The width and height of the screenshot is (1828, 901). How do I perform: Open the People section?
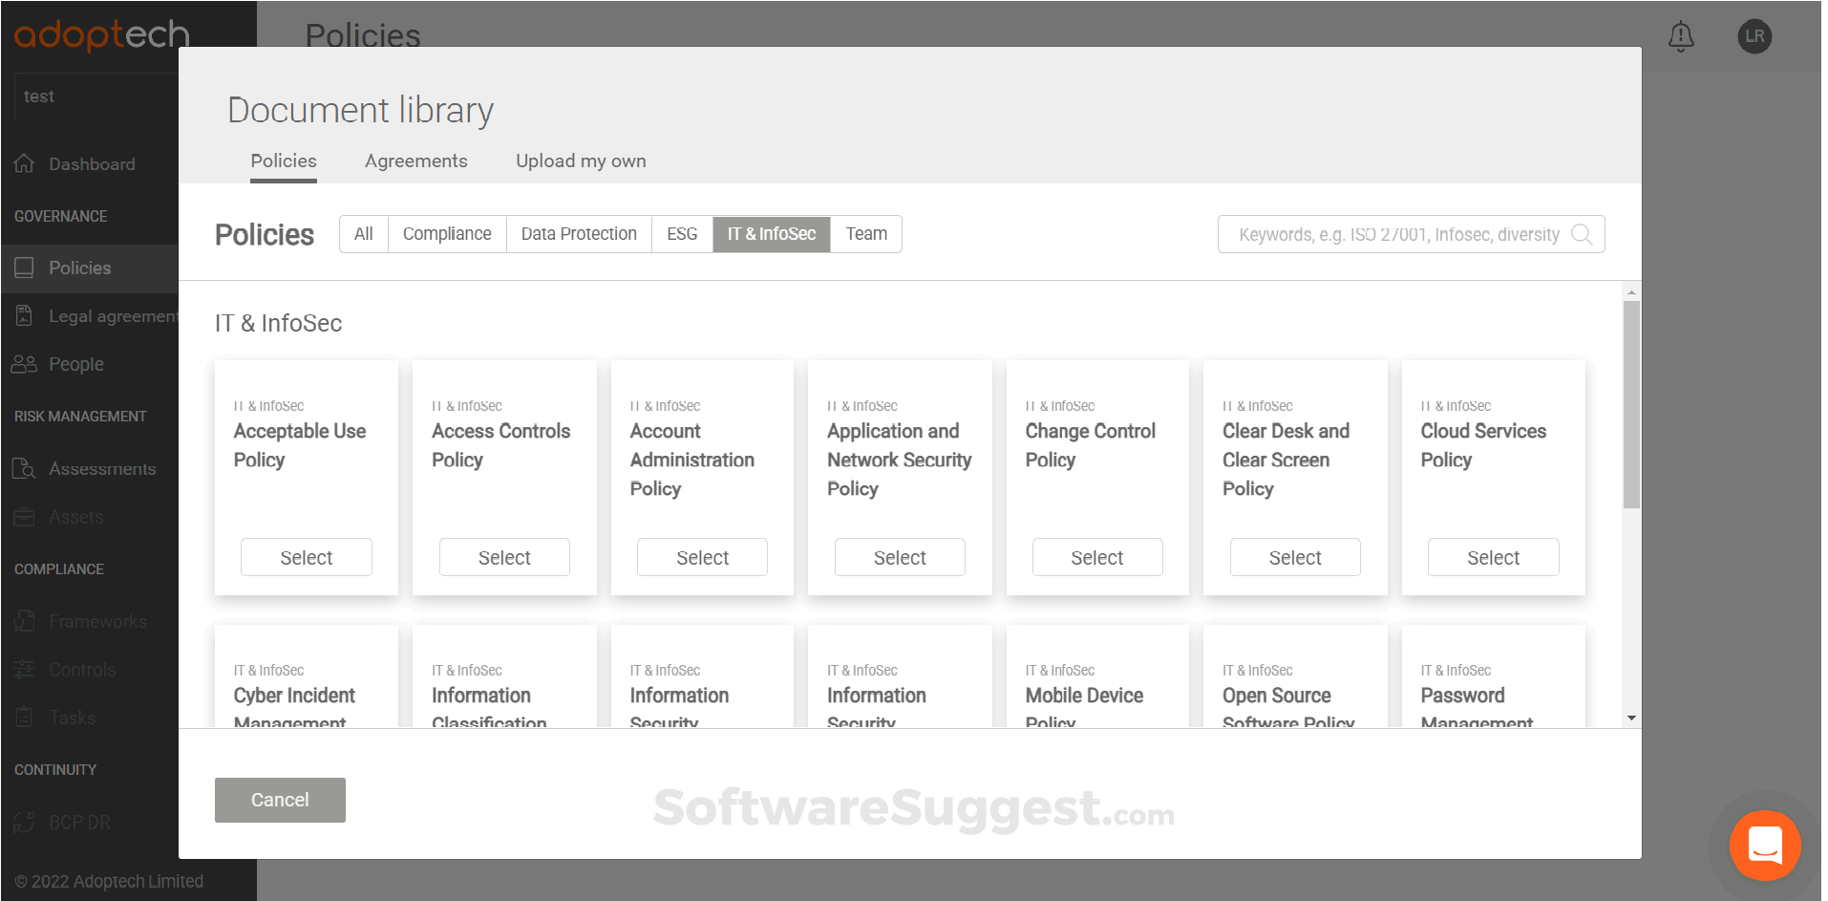point(76,364)
